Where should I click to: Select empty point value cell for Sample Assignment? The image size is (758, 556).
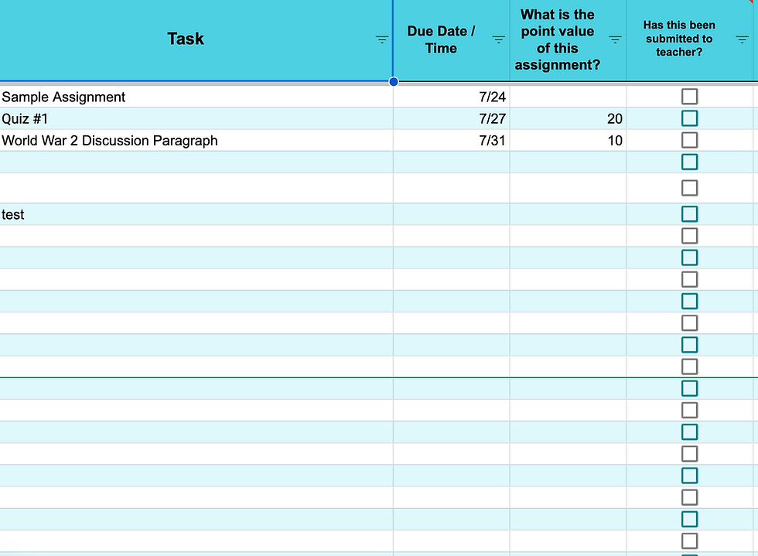pyautogui.click(x=568, y=97)
